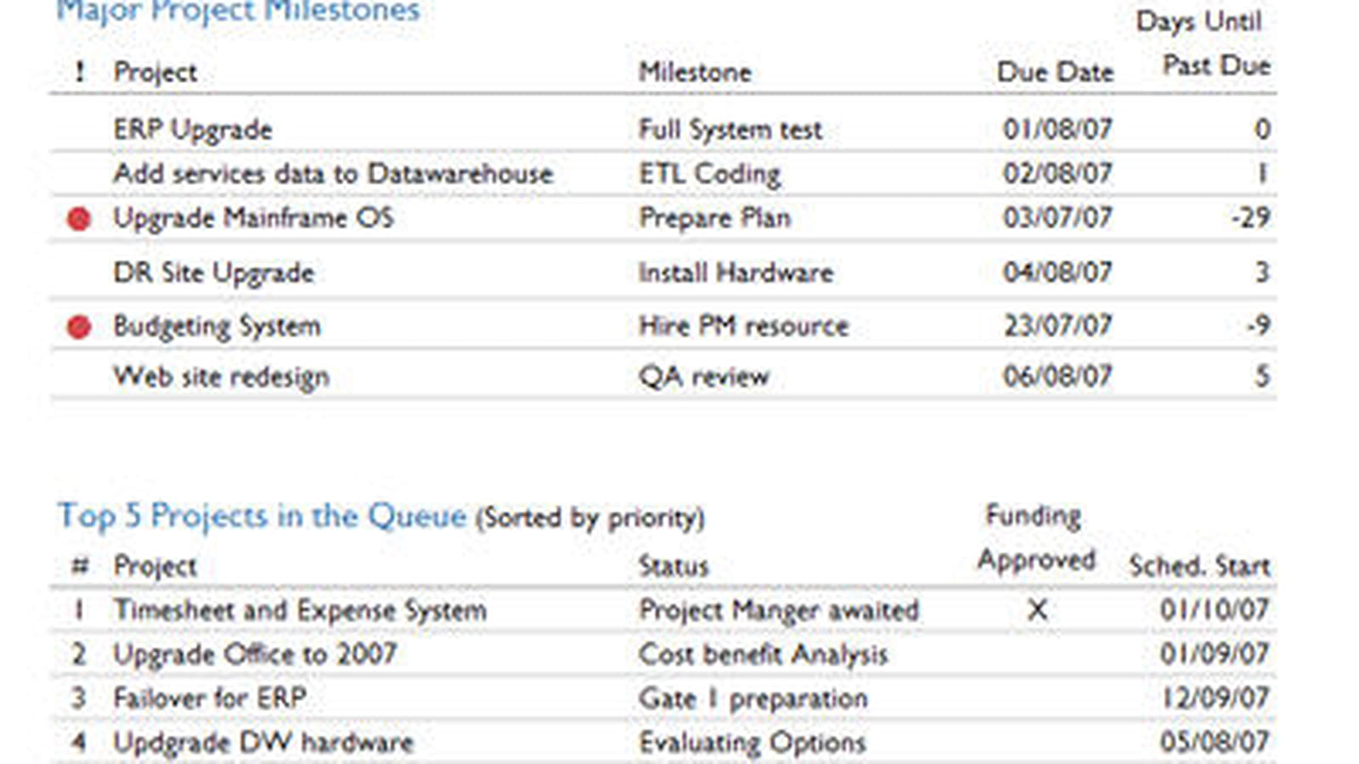Image resolution: width=1359 pixels, height=764 pixels.
Task: Select the 'ERP Upgrade' project cell
Action: [x=193, y=130]
